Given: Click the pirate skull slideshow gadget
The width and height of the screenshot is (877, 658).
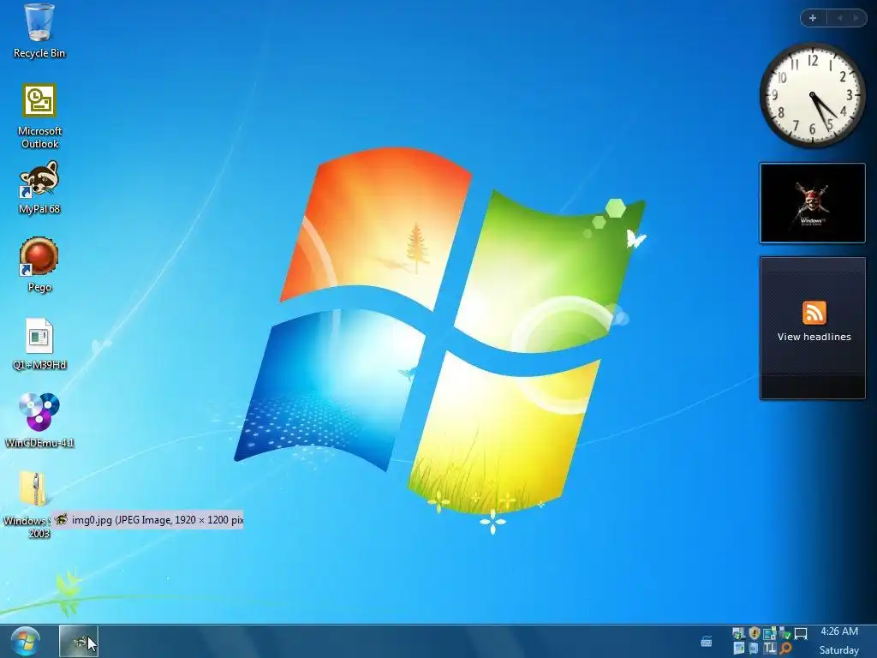Looking at the screenshot, I should [x=813, y=203].
